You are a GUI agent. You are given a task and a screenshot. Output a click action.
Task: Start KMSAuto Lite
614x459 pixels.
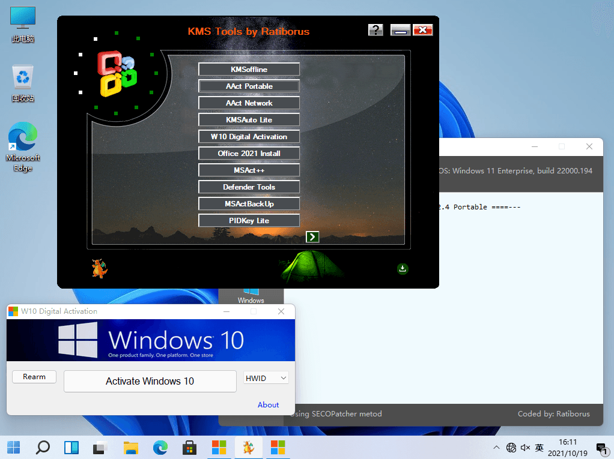click(x=249, y=119)
